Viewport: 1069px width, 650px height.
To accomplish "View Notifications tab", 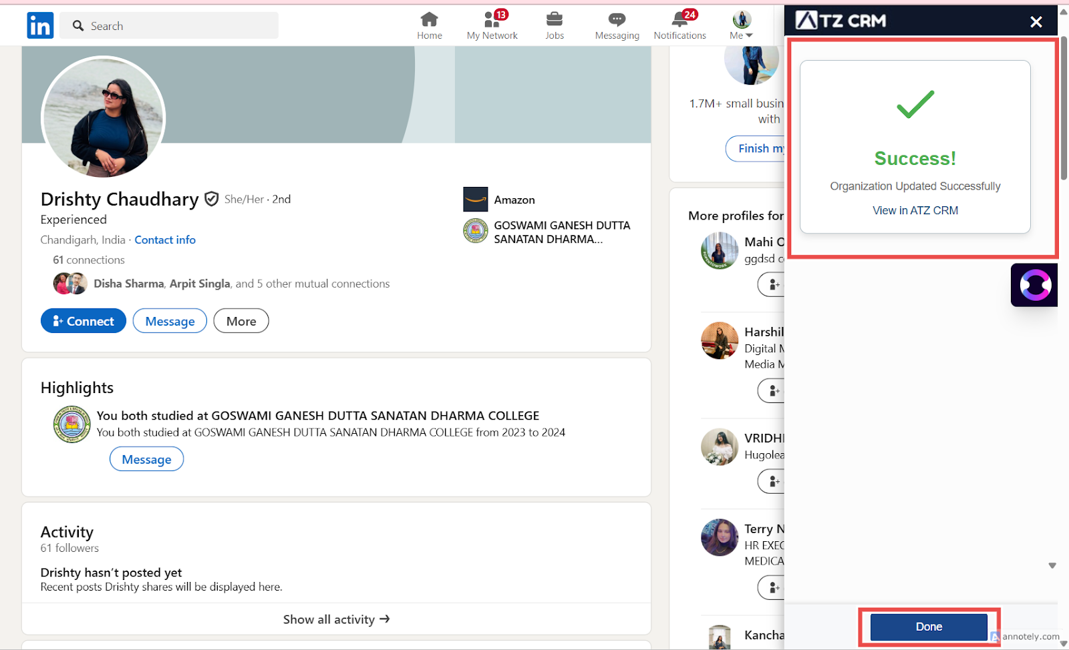I will 680,25.
